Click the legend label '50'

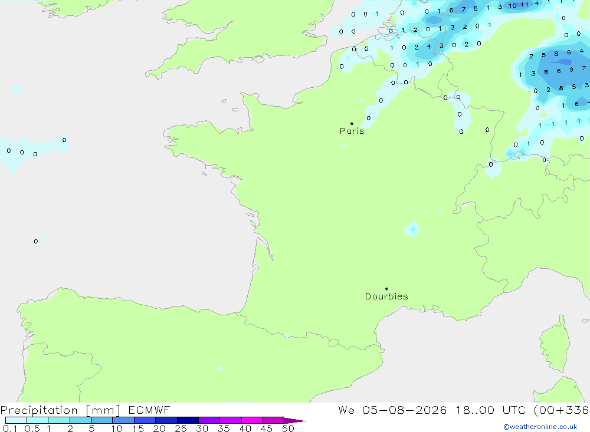pyautogui.click(x=288, y=428)
